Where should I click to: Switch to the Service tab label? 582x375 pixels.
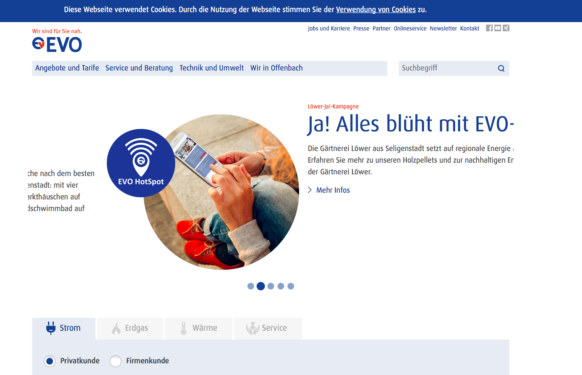coord(274,328)
